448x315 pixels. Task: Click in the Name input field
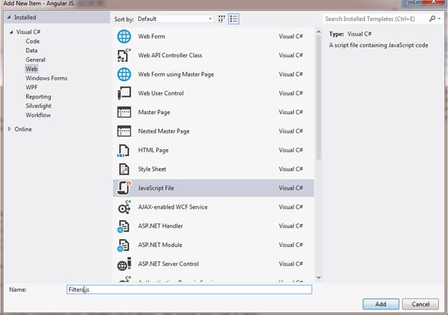pos(190,290)
